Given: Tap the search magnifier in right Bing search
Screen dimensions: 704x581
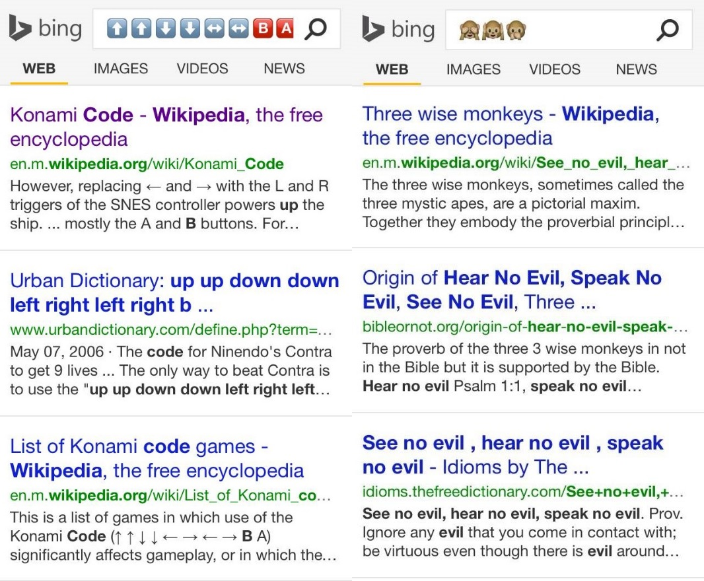Looking at the screenshot, I should click(x=668, y=30).
